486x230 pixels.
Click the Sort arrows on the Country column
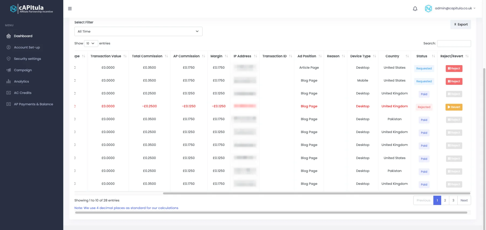tap(407, 56)
